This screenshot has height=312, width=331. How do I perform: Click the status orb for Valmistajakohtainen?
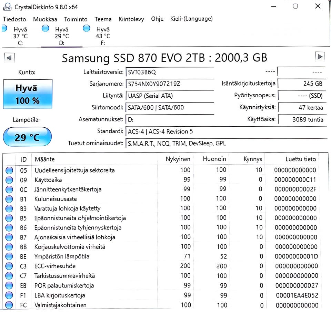point(9,305)
